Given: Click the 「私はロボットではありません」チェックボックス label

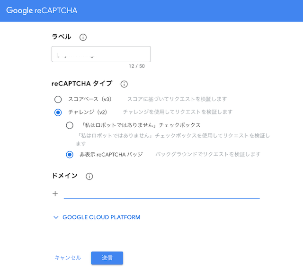Looking at the screenshot, I should coord(140,125).
